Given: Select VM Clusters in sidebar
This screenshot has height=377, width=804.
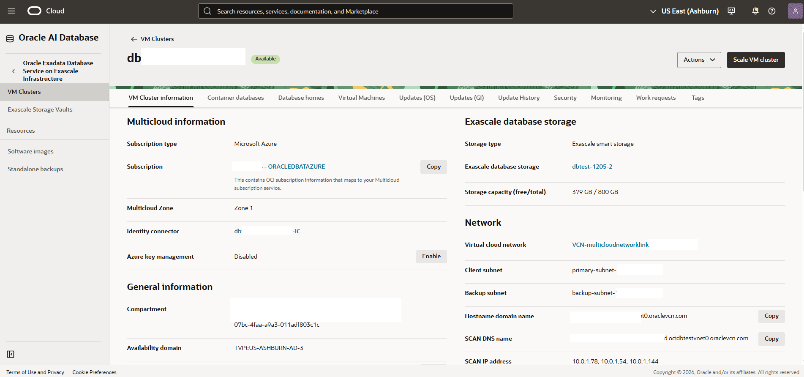Looking at the screenshot, I should click(x=55, y=92).
